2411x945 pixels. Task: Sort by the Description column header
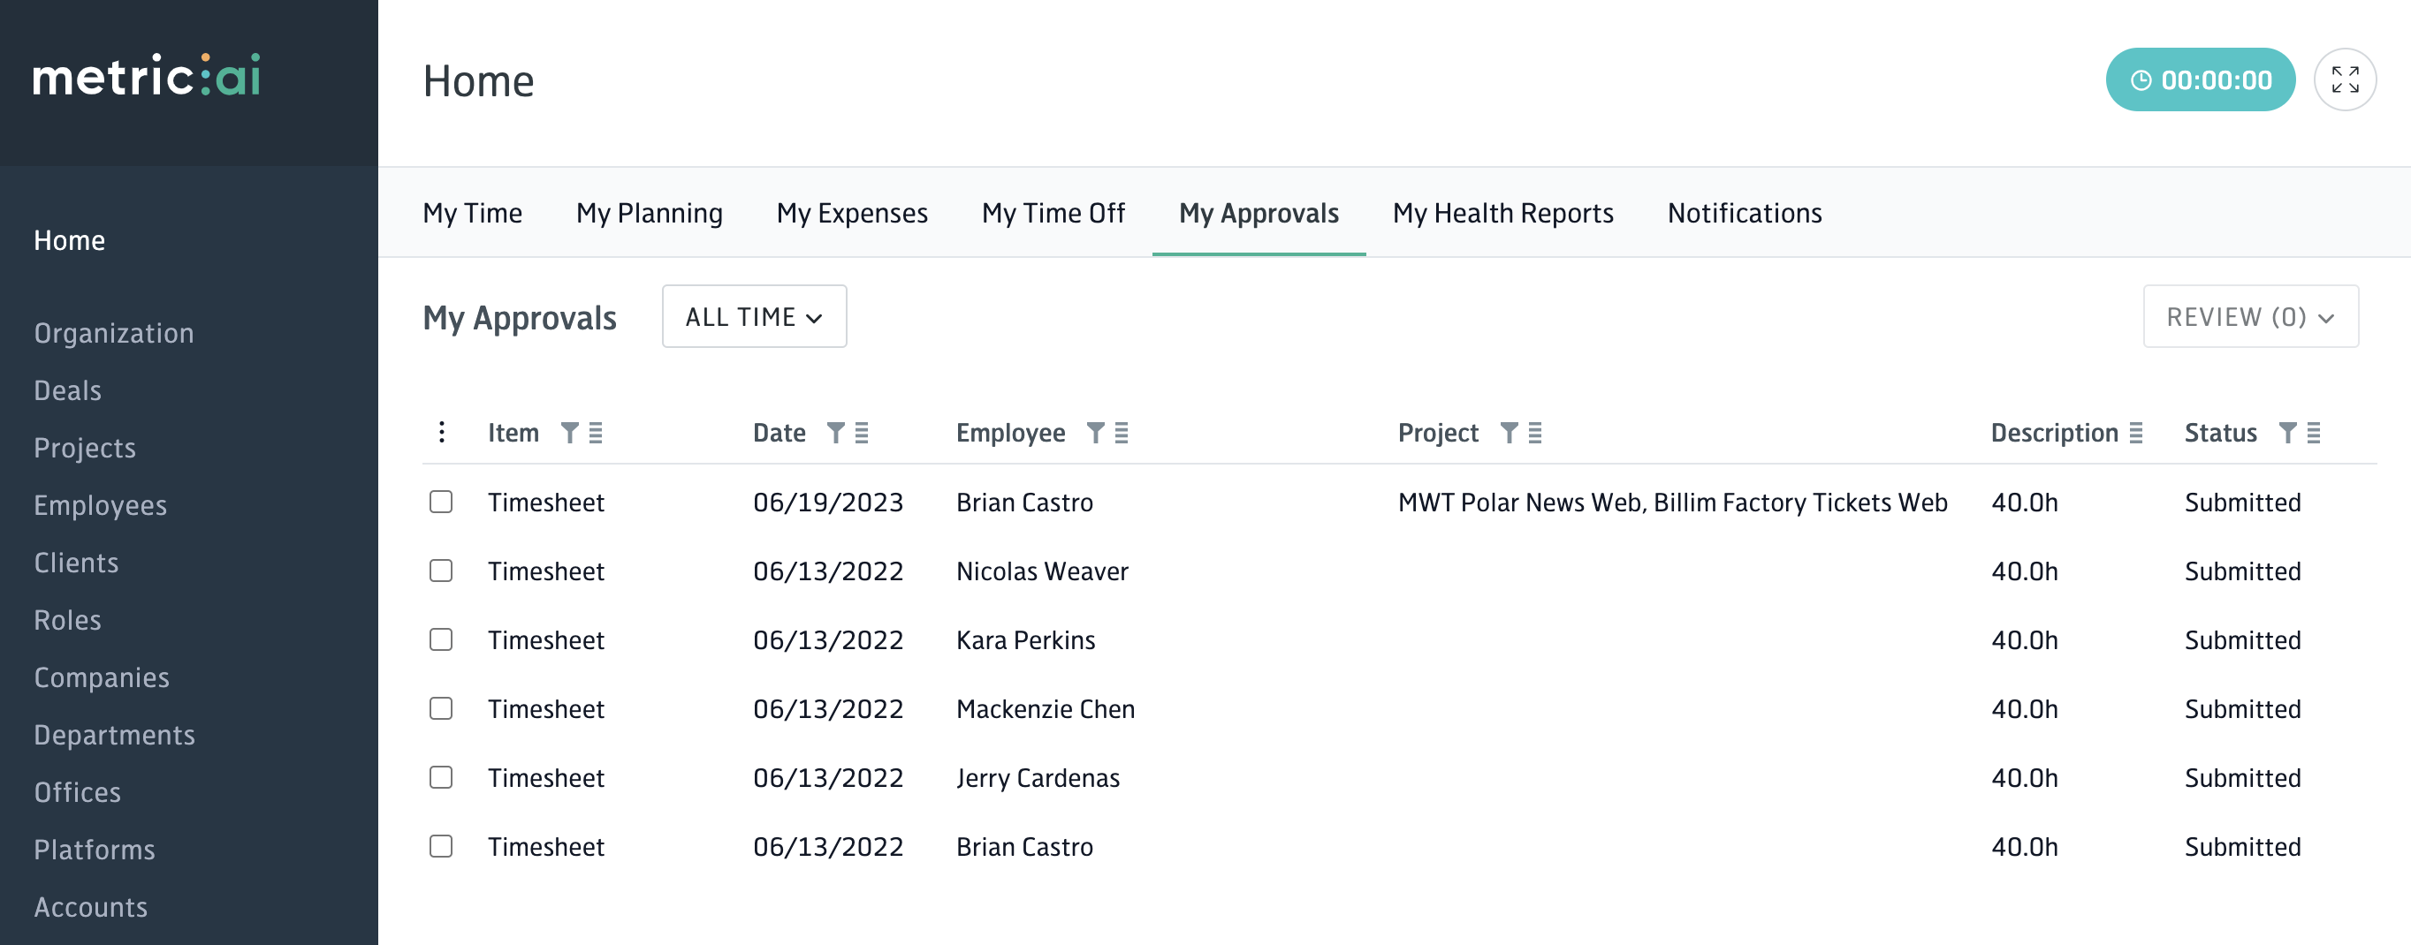click(2053, 432)
